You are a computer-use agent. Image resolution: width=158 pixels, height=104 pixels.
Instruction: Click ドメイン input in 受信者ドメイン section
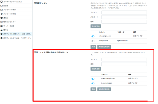[x=124, y=12]
